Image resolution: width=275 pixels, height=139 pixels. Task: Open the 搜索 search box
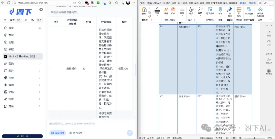click(x=12, y=20)
